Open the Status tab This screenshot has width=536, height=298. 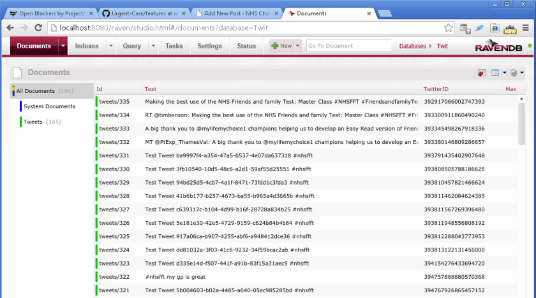click(246, 46)
